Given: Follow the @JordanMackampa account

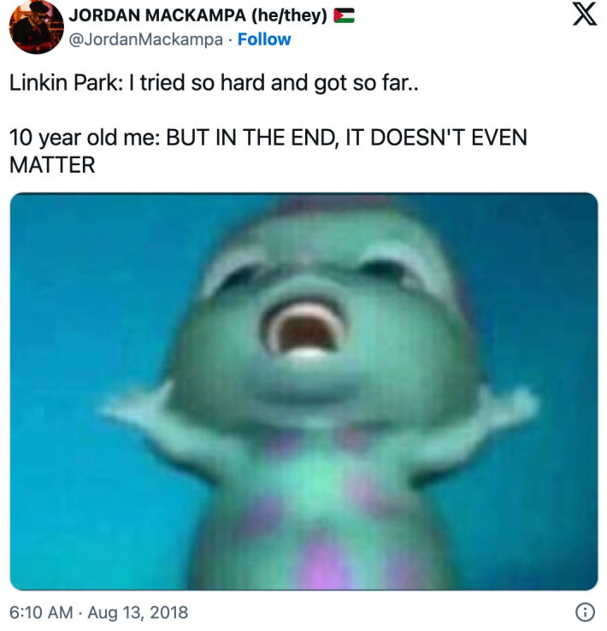Looking at the screenshot, I should (264, 39).
